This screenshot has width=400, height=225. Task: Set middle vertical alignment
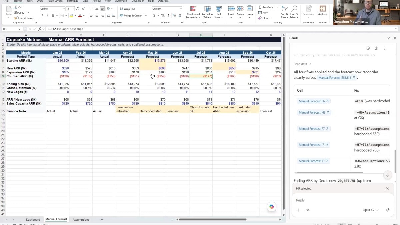(x=97, y=9)
